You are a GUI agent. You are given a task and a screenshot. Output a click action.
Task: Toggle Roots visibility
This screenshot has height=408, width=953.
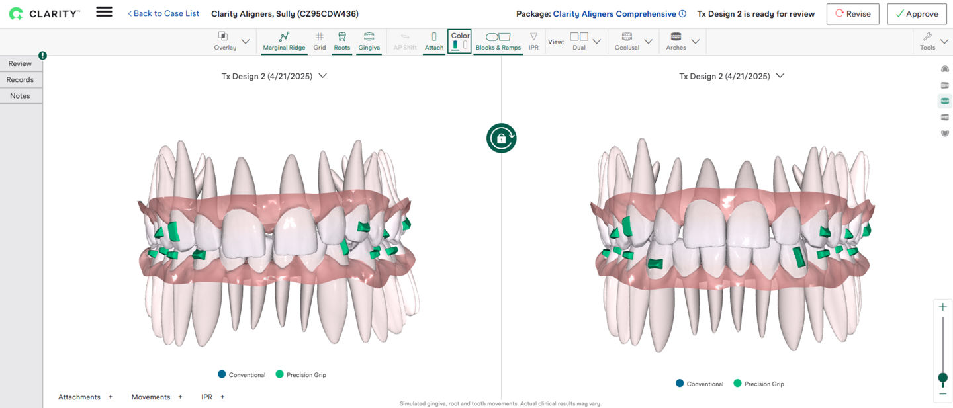pyautogui.click(x=342, y=41)
